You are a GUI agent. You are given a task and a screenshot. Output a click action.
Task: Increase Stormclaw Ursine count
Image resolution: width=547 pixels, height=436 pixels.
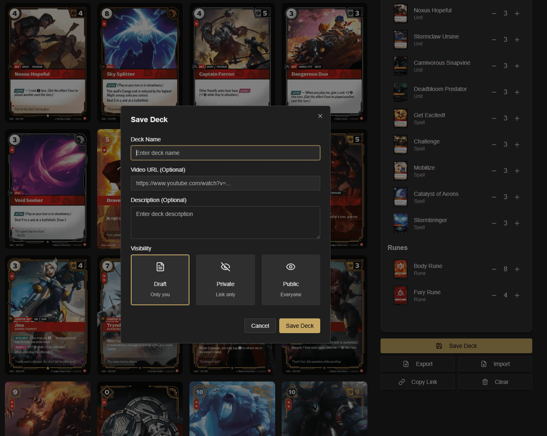(517, 40)
